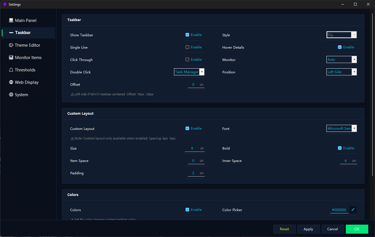Click the Web Display globe icon
This screenshot has height=237, width=375.
point(11,82)
